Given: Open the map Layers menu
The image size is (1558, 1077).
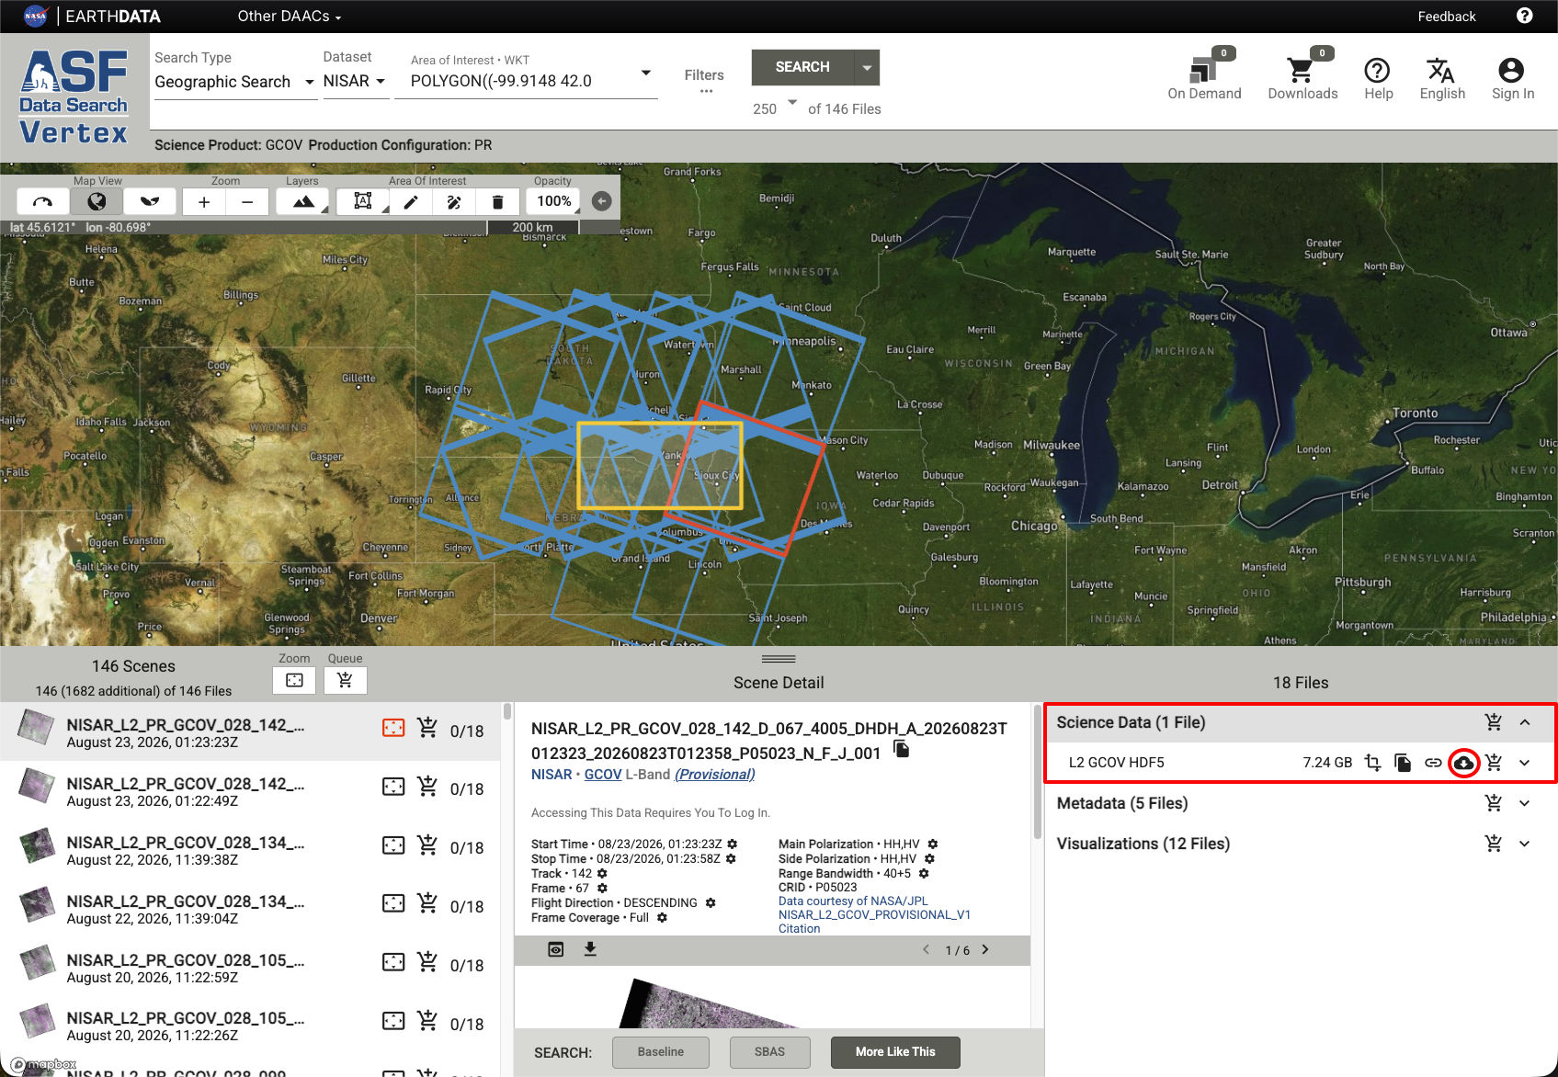Looking at the screenshot, I should 302,201.
